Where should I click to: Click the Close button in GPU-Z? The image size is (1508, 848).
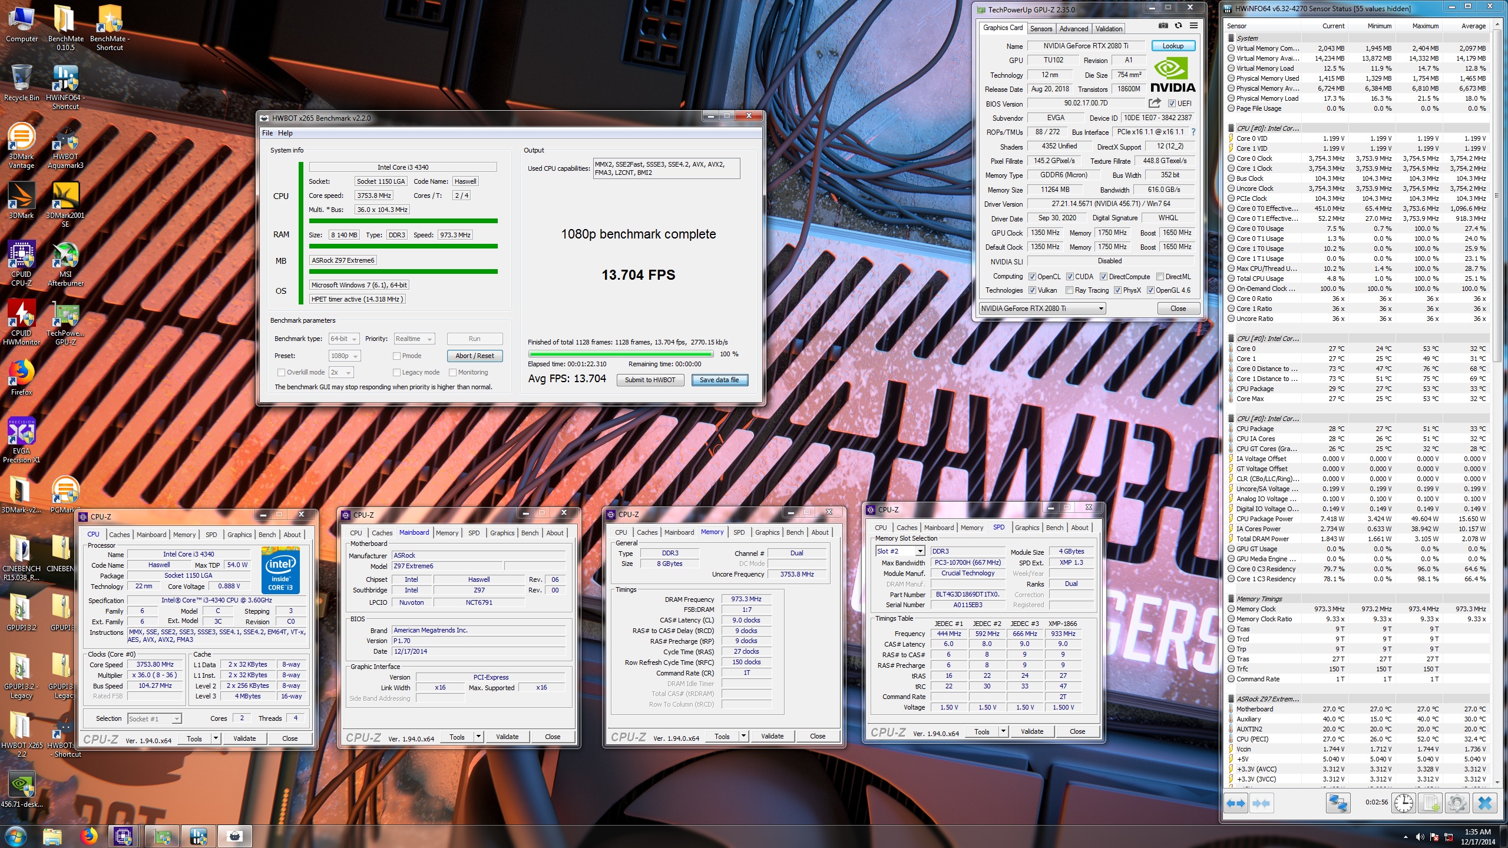tap(1178, 309)
